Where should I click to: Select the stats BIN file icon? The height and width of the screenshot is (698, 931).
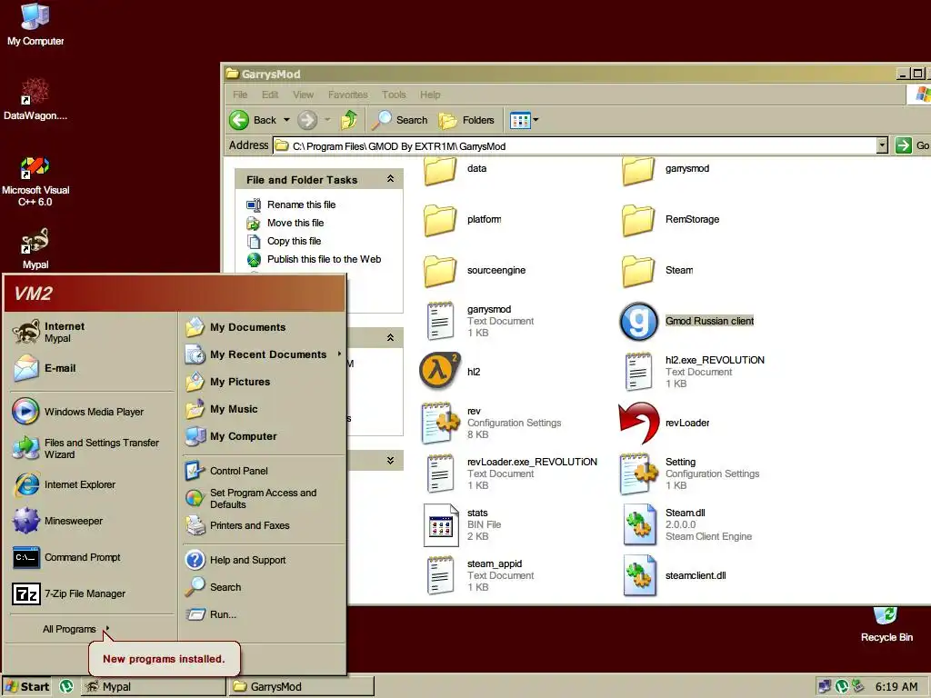pyautogui.click(x=441, y=524)
